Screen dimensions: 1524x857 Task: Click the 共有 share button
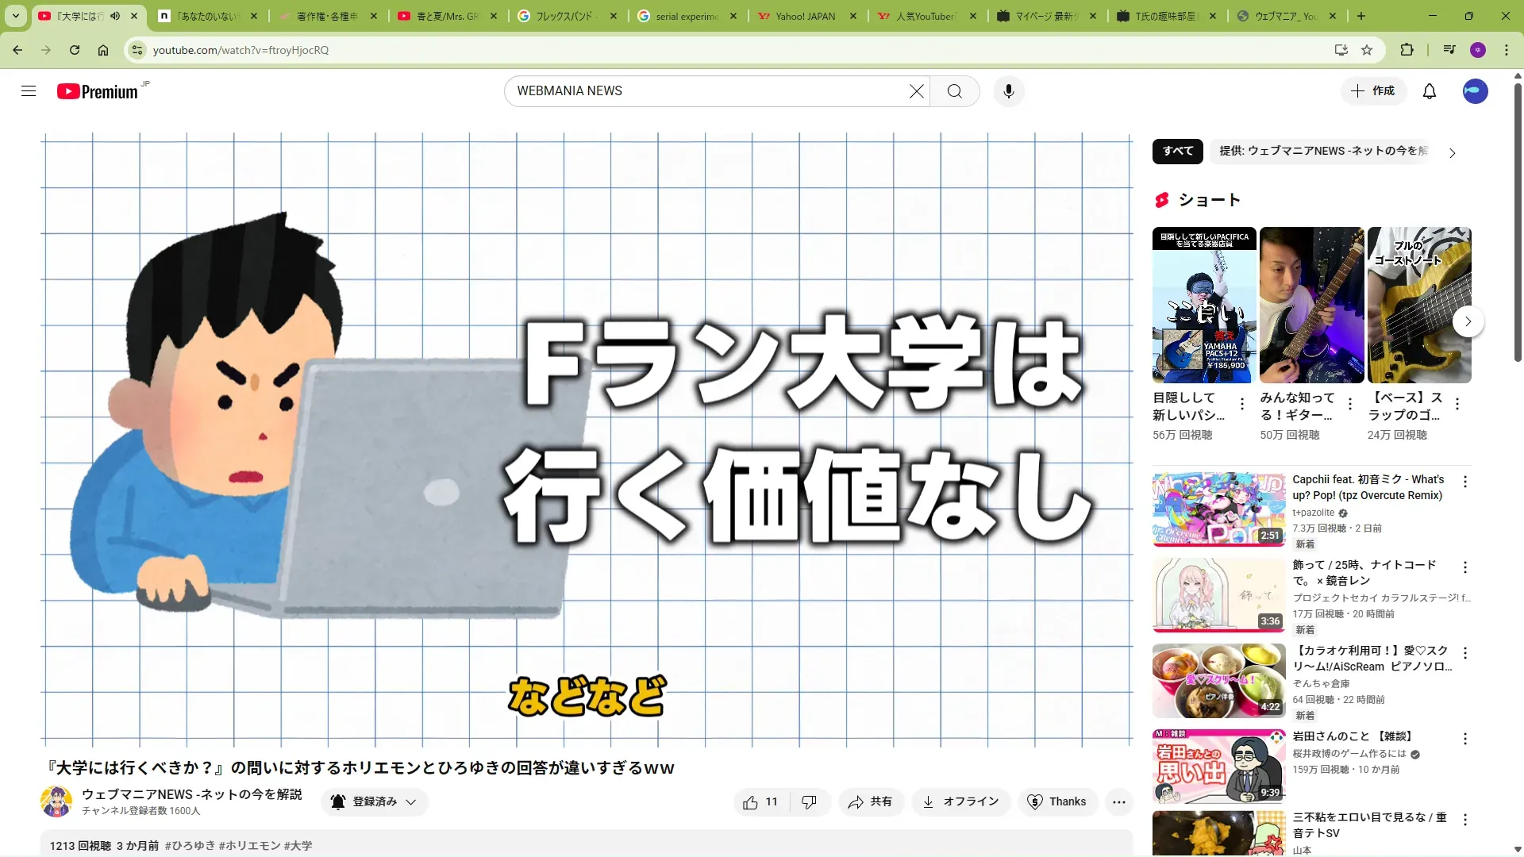[870, 802]
